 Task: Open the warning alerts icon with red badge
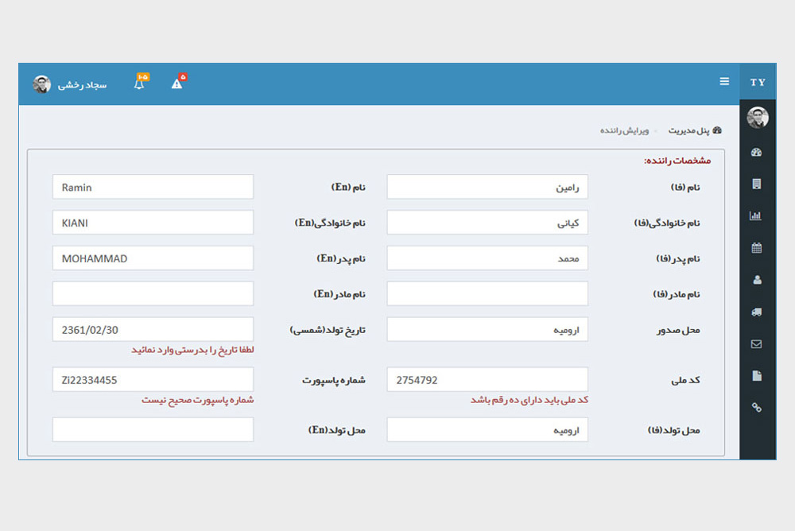pyautogui.click(x=177, y=82)
